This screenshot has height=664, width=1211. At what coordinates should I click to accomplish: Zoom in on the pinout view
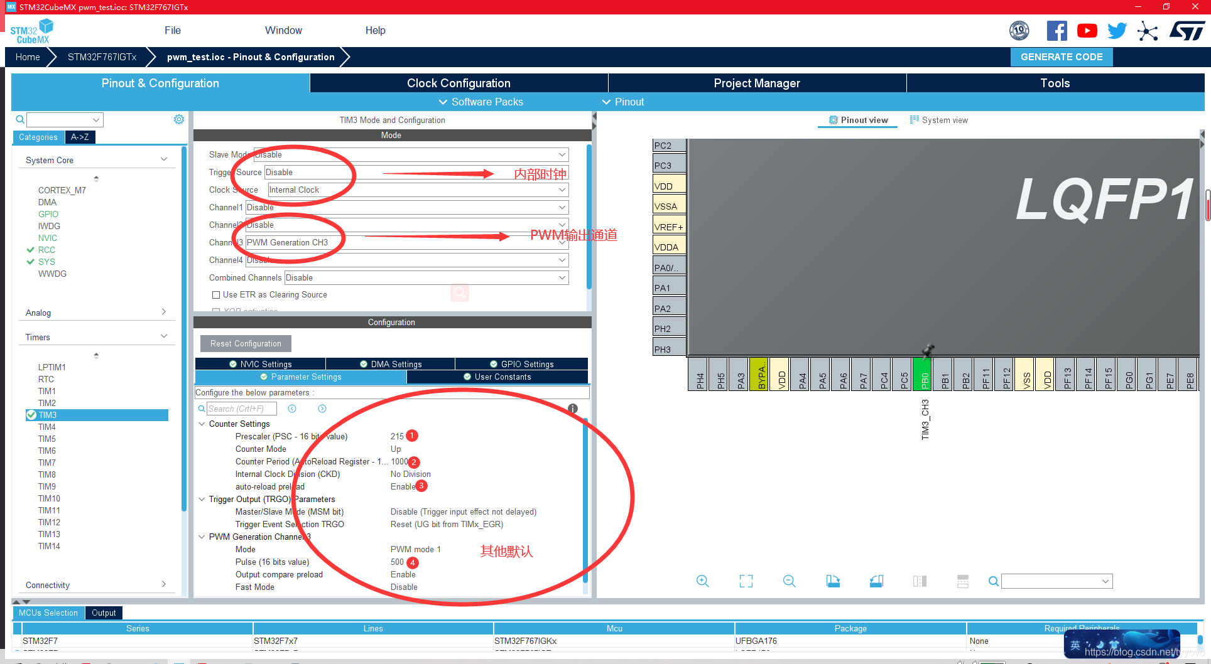702,581
